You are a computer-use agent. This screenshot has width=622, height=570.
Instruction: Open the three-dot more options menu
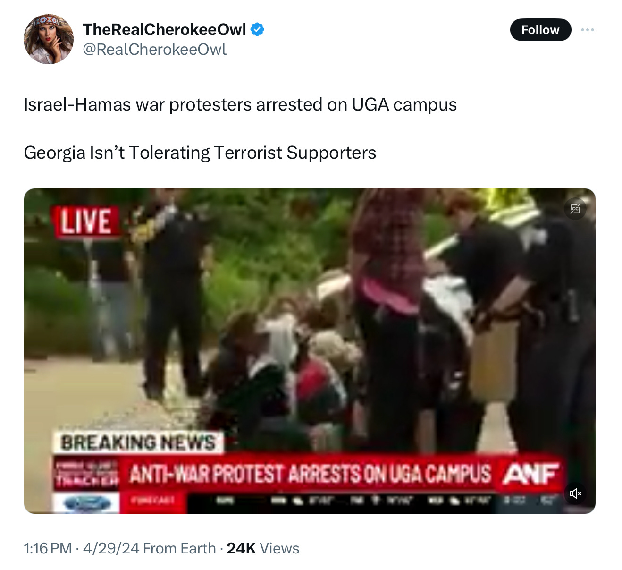(587, 30)
